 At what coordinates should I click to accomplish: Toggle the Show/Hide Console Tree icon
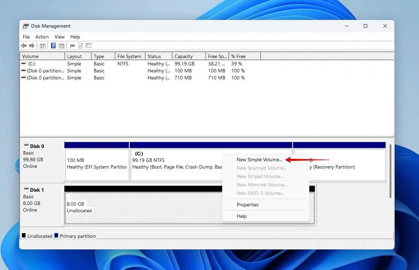pyautogui.click(x=42, y=45)
